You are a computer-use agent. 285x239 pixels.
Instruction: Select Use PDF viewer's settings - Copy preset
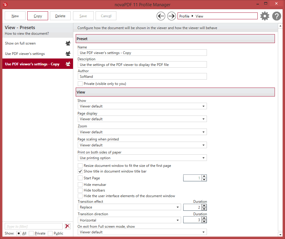[38, 64]
